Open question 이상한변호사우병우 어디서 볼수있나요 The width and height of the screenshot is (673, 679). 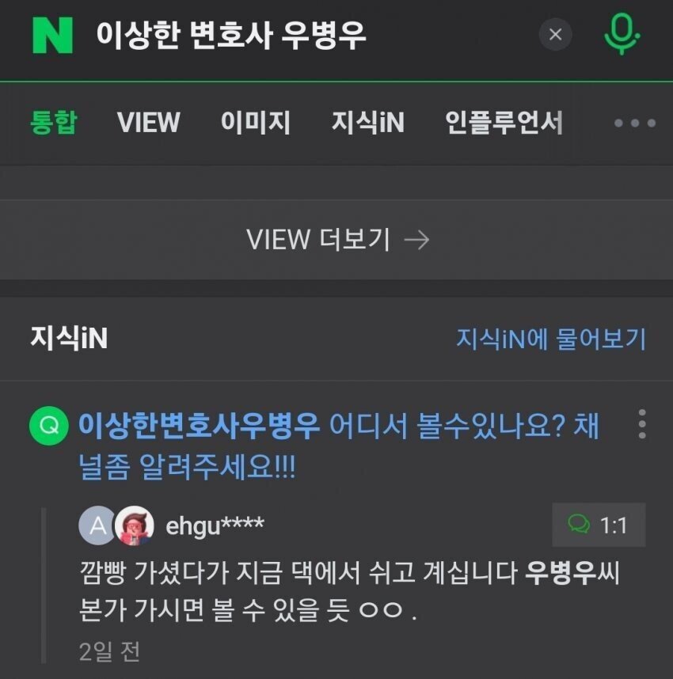(x=338, y=447)
